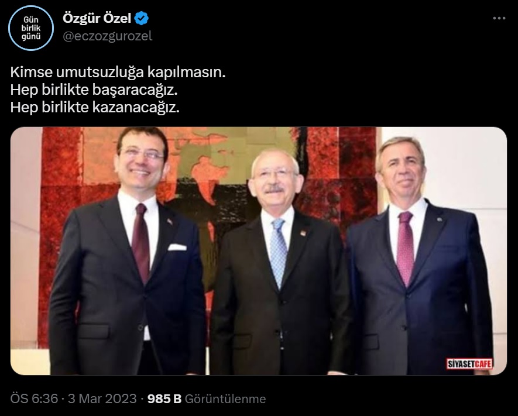Click the ÖS 6:36 timestamp
The width and height of the screenshot is (518, 416).
pos(34,398)
